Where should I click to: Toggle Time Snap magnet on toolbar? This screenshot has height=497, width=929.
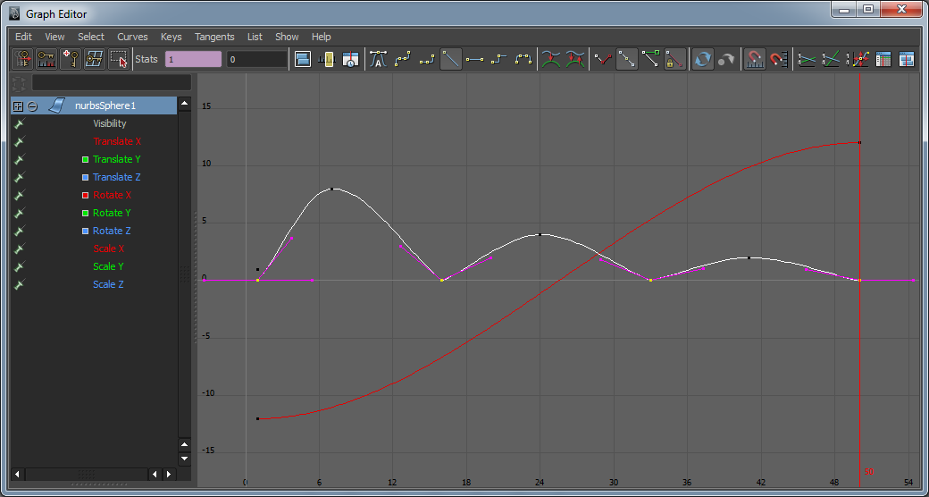tap(755, 60)
